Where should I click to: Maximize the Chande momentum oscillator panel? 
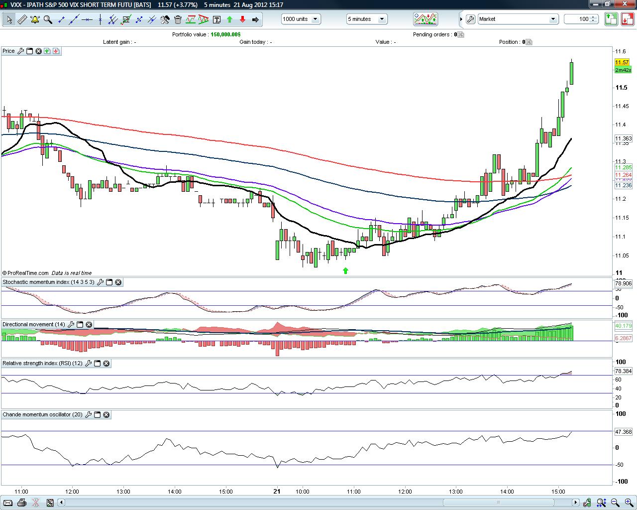pyautogui.click(x=98, y=414)
